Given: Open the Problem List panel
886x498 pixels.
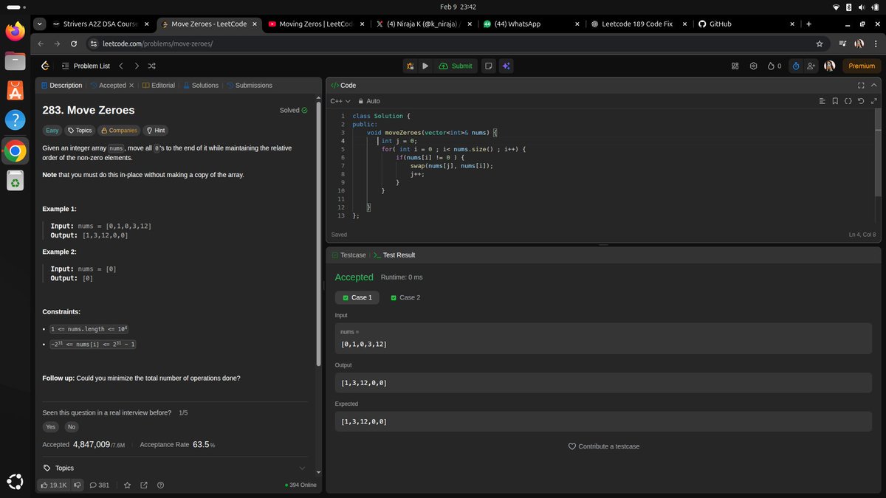Looking at the screenshot, I should pos(86,66).
